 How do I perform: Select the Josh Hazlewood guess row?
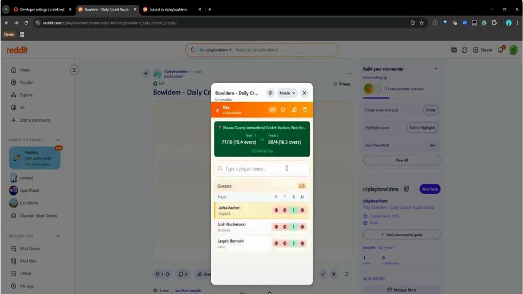(x=262, y=227)
